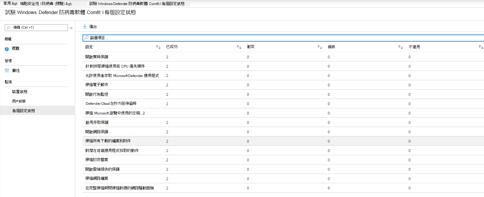Viewport: 484px width, 197px height.
Task: Select the 開啟行為監控 row
Action: (x=283, y=94)
